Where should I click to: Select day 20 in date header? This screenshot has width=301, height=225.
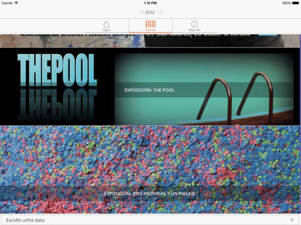141,12
